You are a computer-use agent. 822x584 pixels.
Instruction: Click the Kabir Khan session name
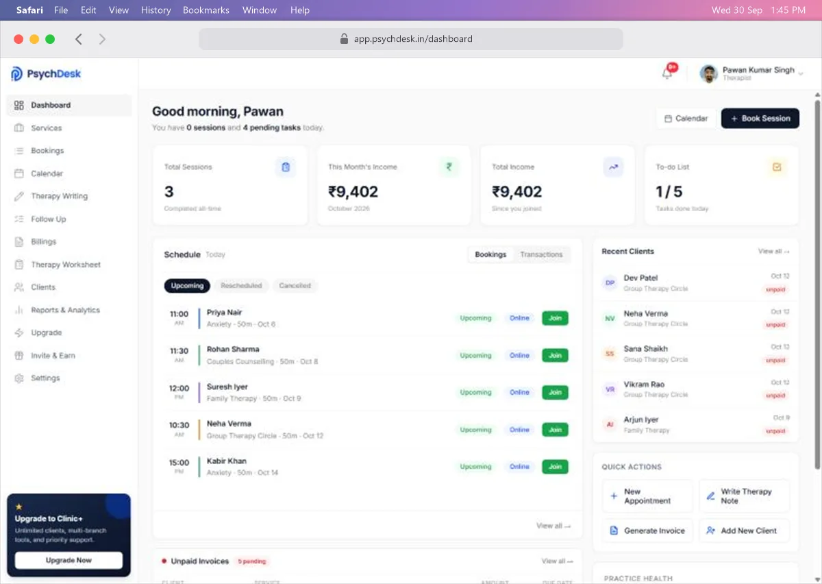coord(227,461)
